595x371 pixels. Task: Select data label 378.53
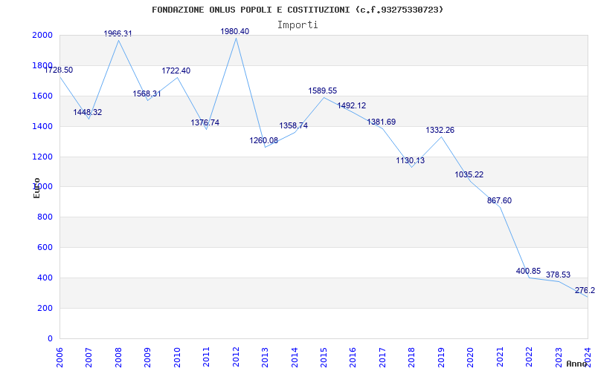coord(559,275)
